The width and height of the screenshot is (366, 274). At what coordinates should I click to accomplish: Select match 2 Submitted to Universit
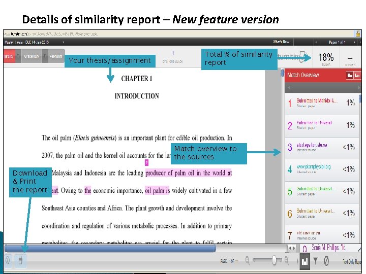tap(322, 125)
